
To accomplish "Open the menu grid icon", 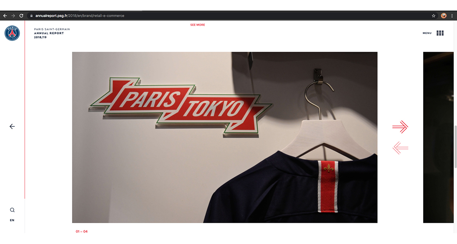I will pos(440,33).
